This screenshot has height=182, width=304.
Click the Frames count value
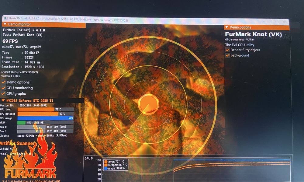pos(29,58)
